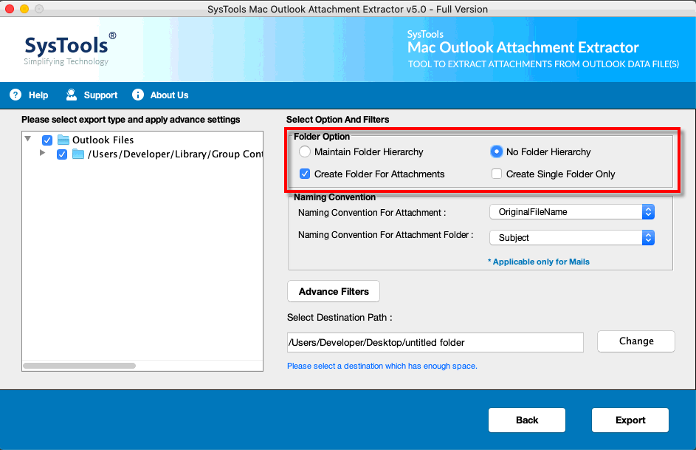Click the 'Applicable only for Mails' note
696x450 pixels.
(x=539, y=262)
